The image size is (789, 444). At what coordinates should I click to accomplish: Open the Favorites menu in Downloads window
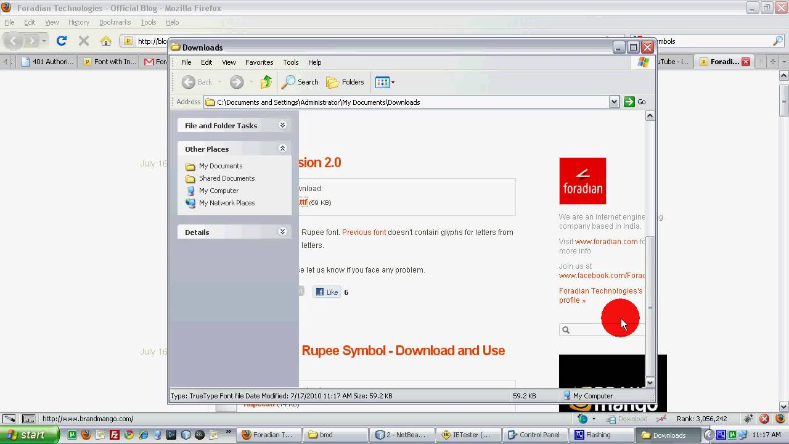point(259,62)
